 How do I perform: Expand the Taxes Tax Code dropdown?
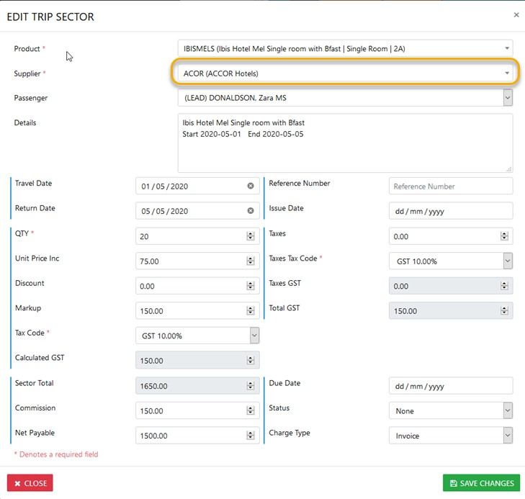pyautogui.click(x=508, y=261)
